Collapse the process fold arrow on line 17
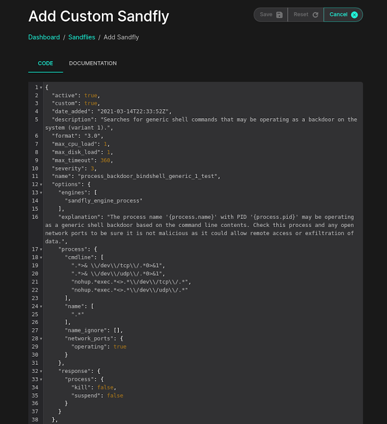 pos(41,249)
